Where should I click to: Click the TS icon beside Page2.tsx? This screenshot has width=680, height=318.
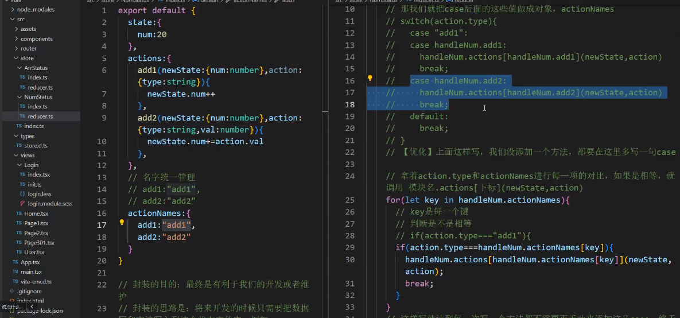tap(18, 233)
